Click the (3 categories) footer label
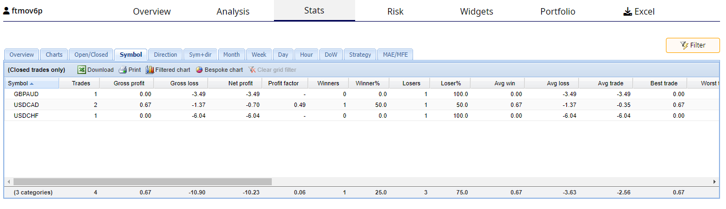Image resolution: width=726 pixels, height=209 pixels. click(33, 192)
